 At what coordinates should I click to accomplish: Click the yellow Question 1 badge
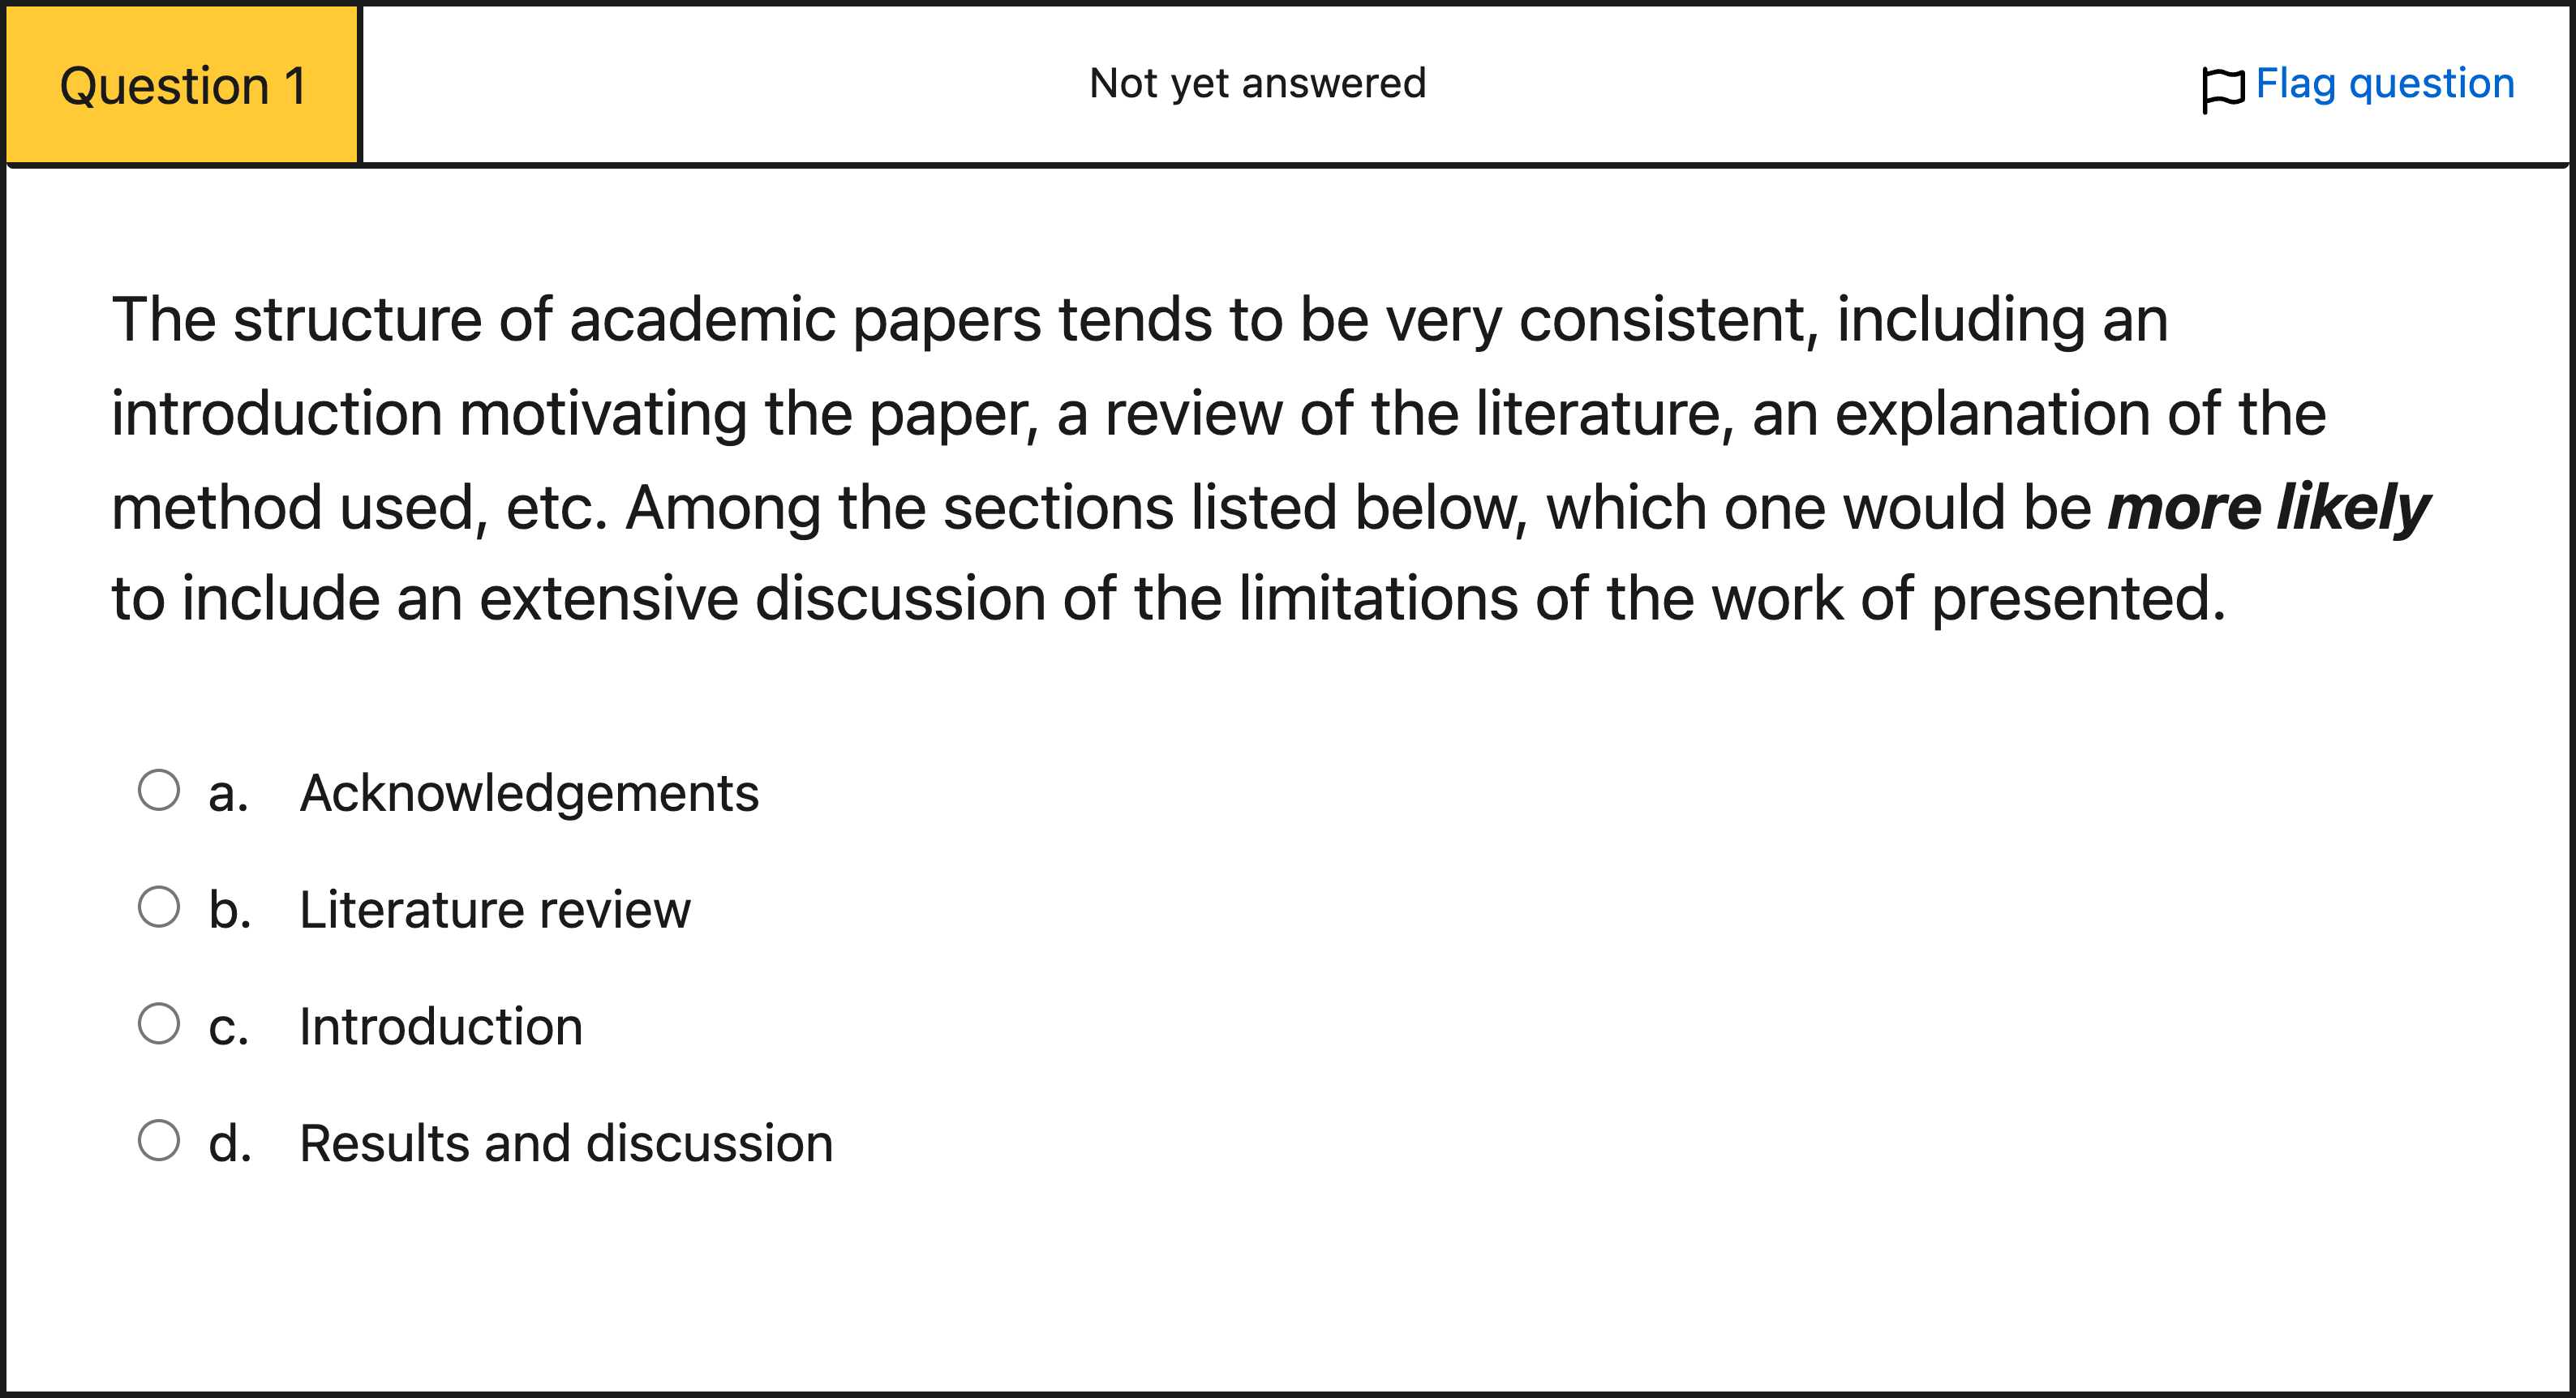coord(182,85)
